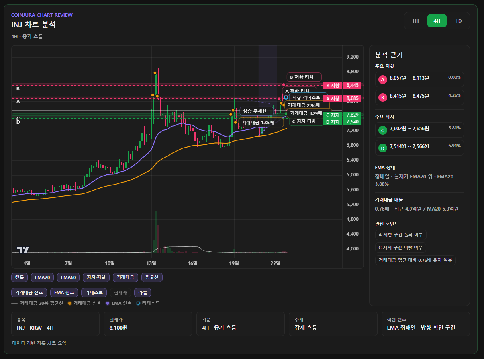The height and width of the screenshot is (359, 484).
Task: Click the purple EMA 신호 legend dot
Action: 108,303
